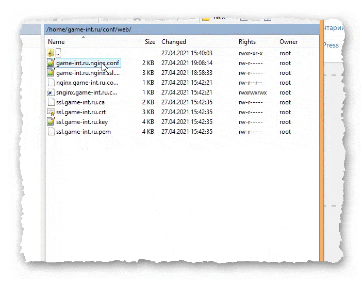
Task: Click parent directory timestamp 27.04.2021 15:40:03
Action: (x=187, y=53)
